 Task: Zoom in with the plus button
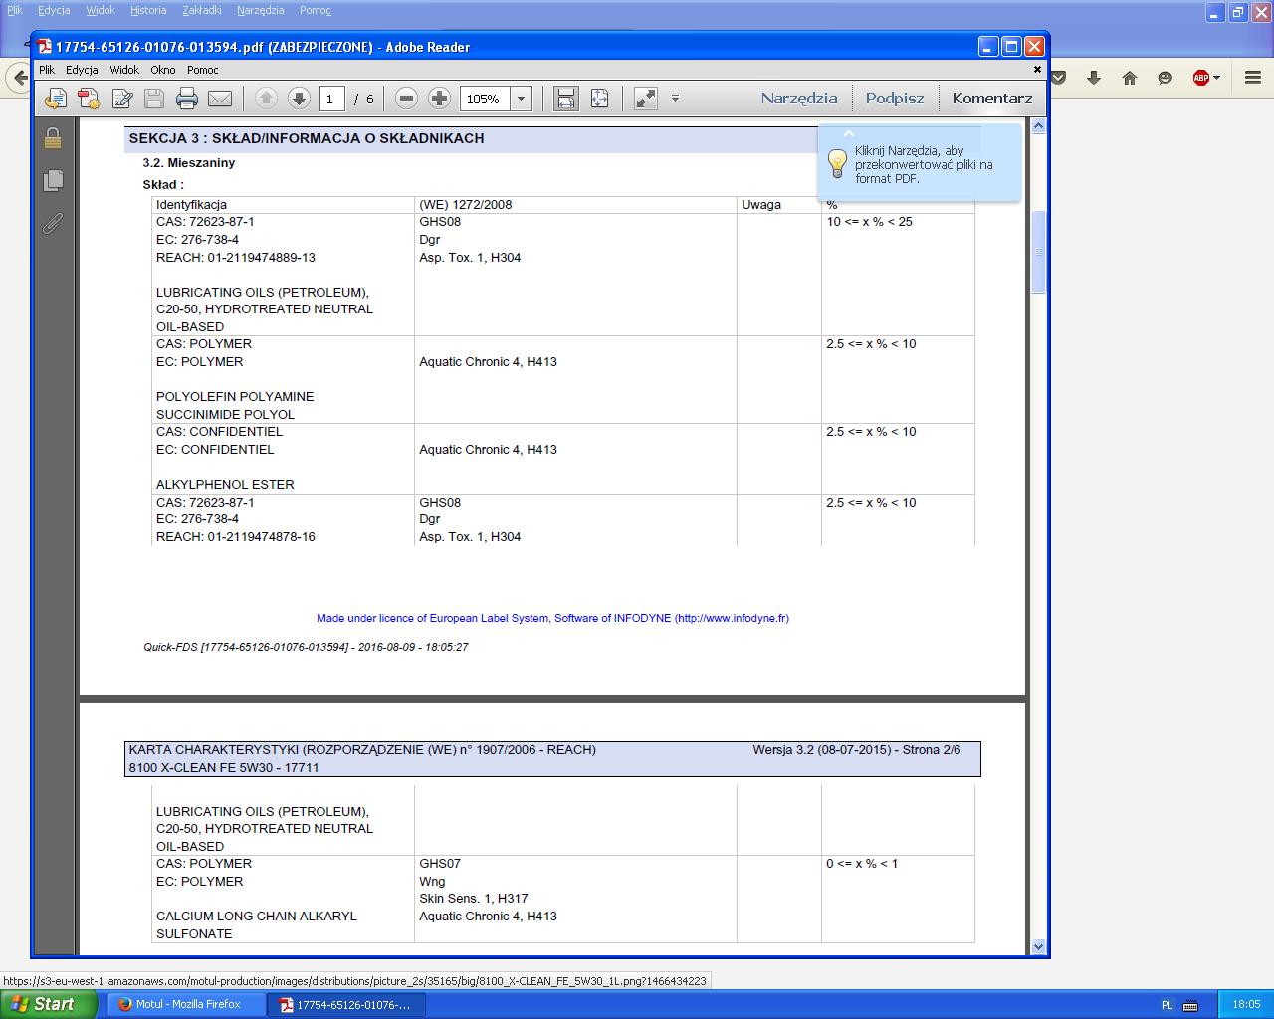tap(439, 99)
